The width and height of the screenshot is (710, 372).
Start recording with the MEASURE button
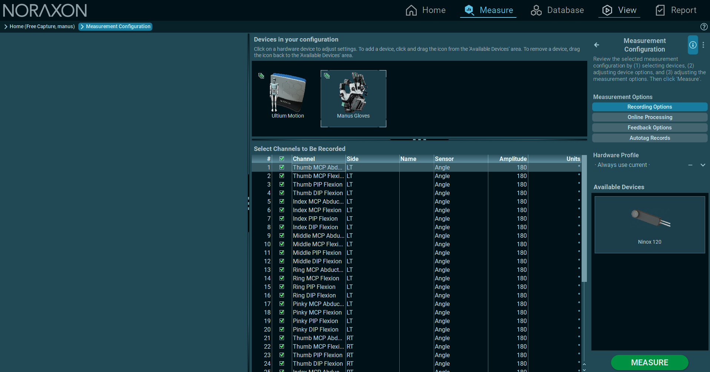(650, 362)
